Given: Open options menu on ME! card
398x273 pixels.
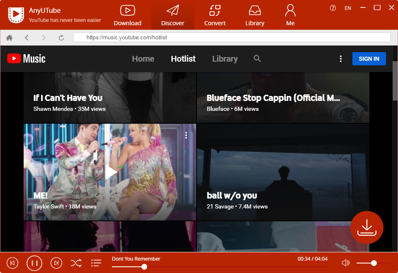Looking at the screenshot, I should click(x=186, y=135).
